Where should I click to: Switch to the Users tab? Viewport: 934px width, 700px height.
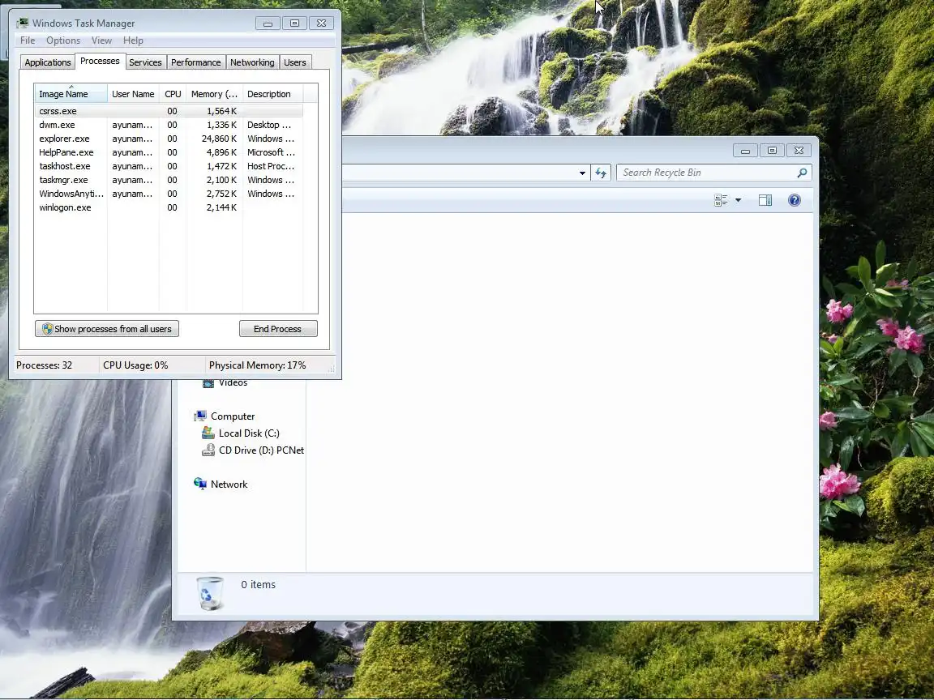pos(295,62)
